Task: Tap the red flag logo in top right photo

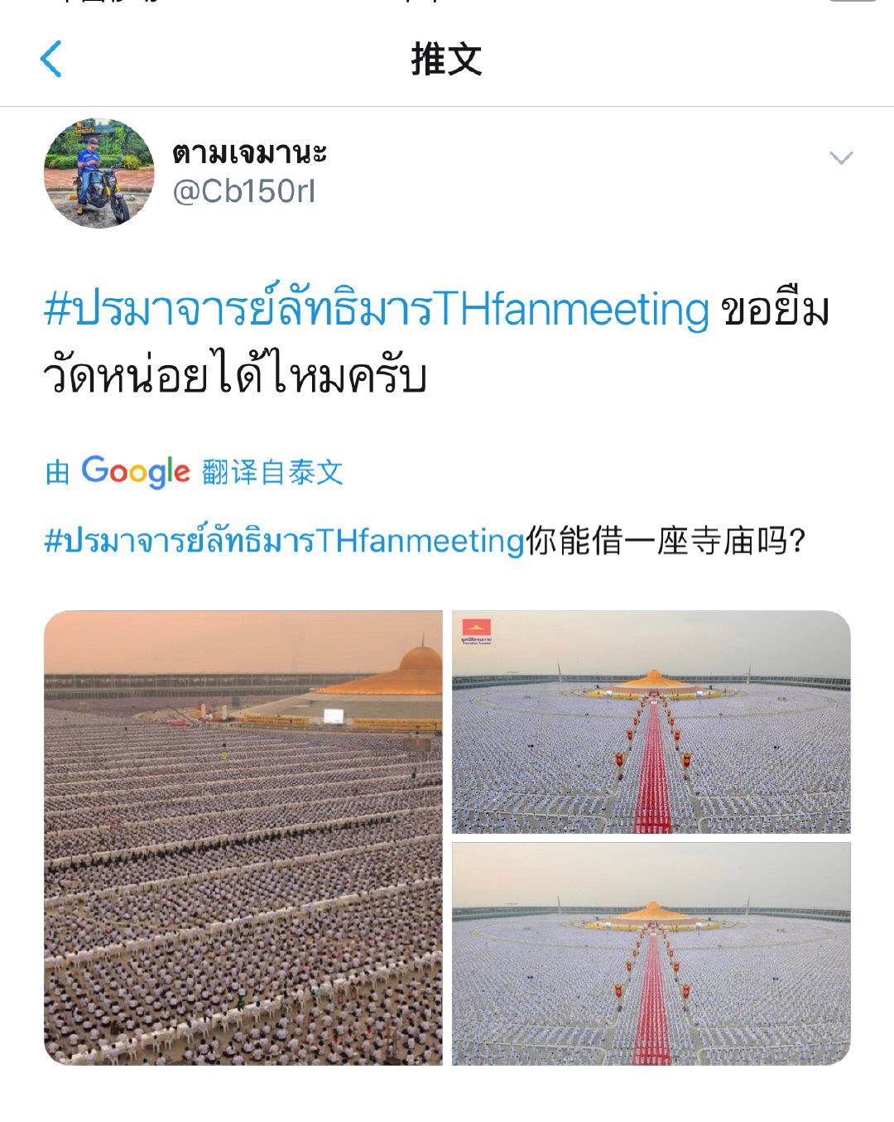Action: click(x=477, y=627)
